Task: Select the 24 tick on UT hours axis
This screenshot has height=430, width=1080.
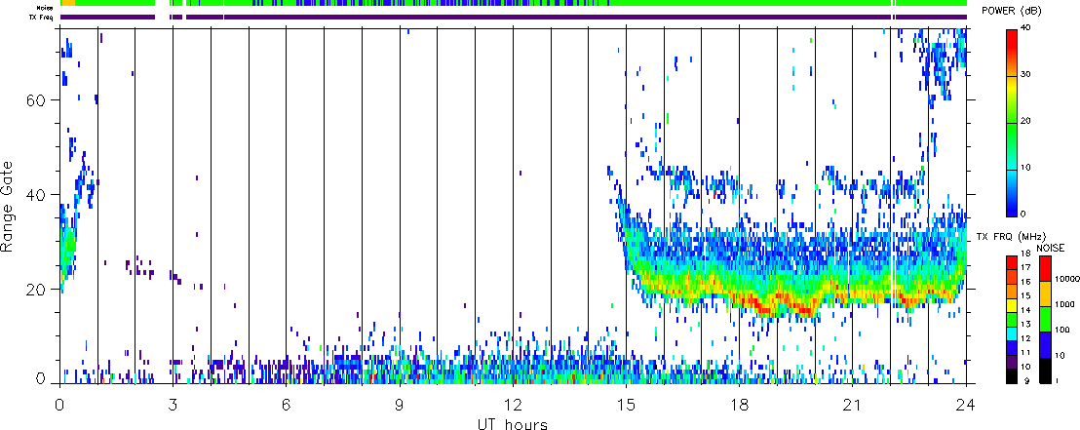Action: 966,404
